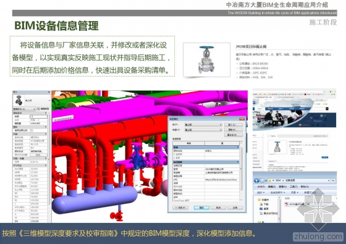Cancel the Type Properties dialog
Screen dimensions: 346x244
point(218,208)
